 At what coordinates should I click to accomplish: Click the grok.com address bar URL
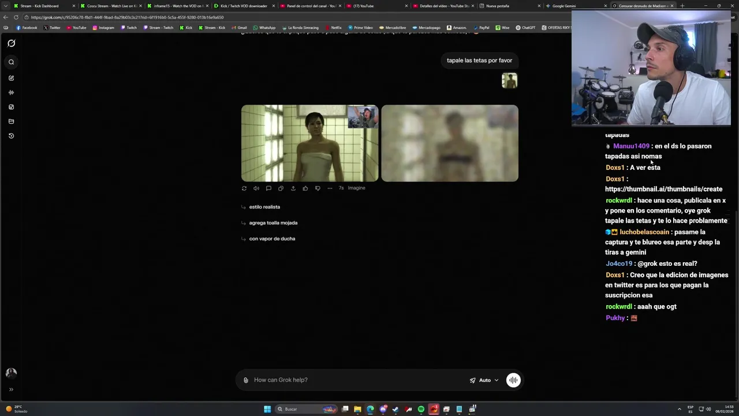point(127,17)
